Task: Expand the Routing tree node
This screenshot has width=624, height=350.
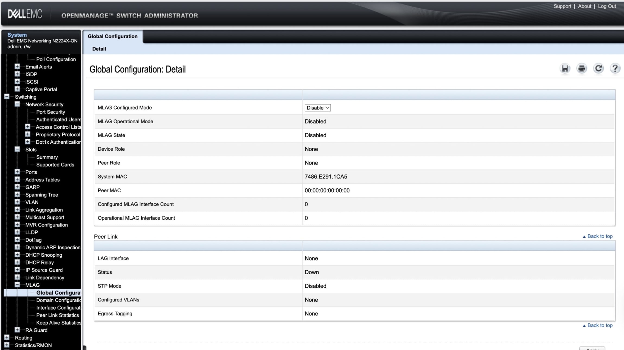Action: pos(7,338)
